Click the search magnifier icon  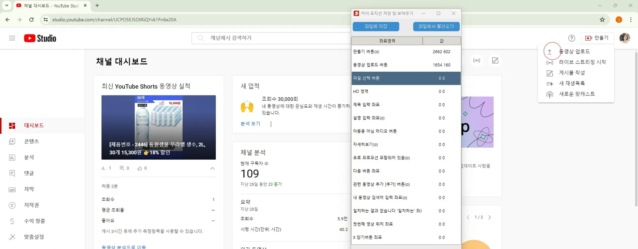(x=201, y=38)
